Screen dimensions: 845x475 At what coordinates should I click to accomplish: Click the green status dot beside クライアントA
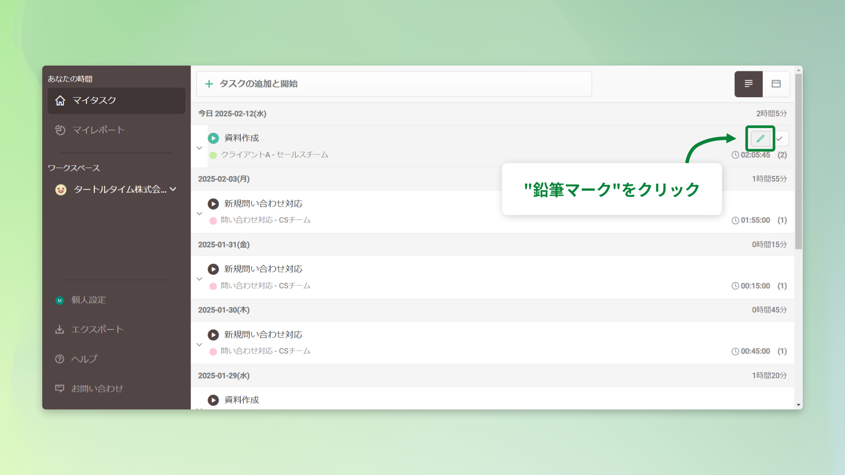pyautogui.click(x=213, y=155)
